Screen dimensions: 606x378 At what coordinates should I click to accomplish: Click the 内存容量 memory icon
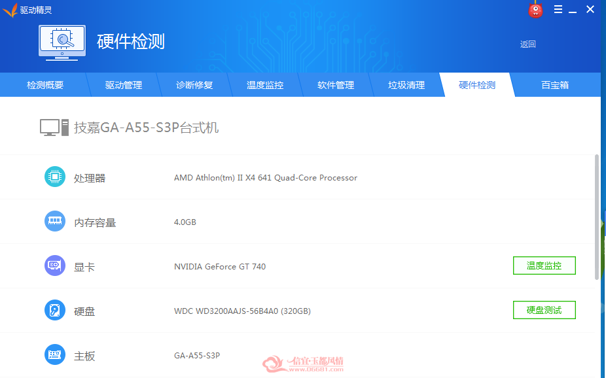[55, 221]
